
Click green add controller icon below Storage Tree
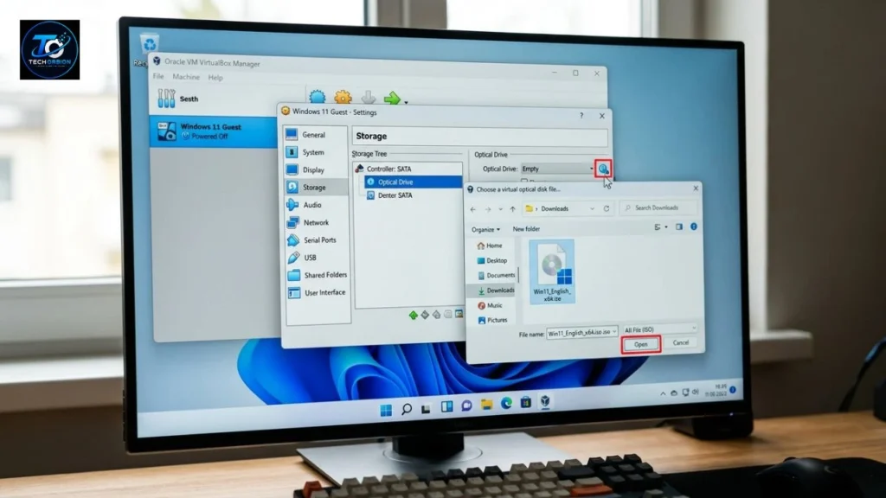[413, 315]
